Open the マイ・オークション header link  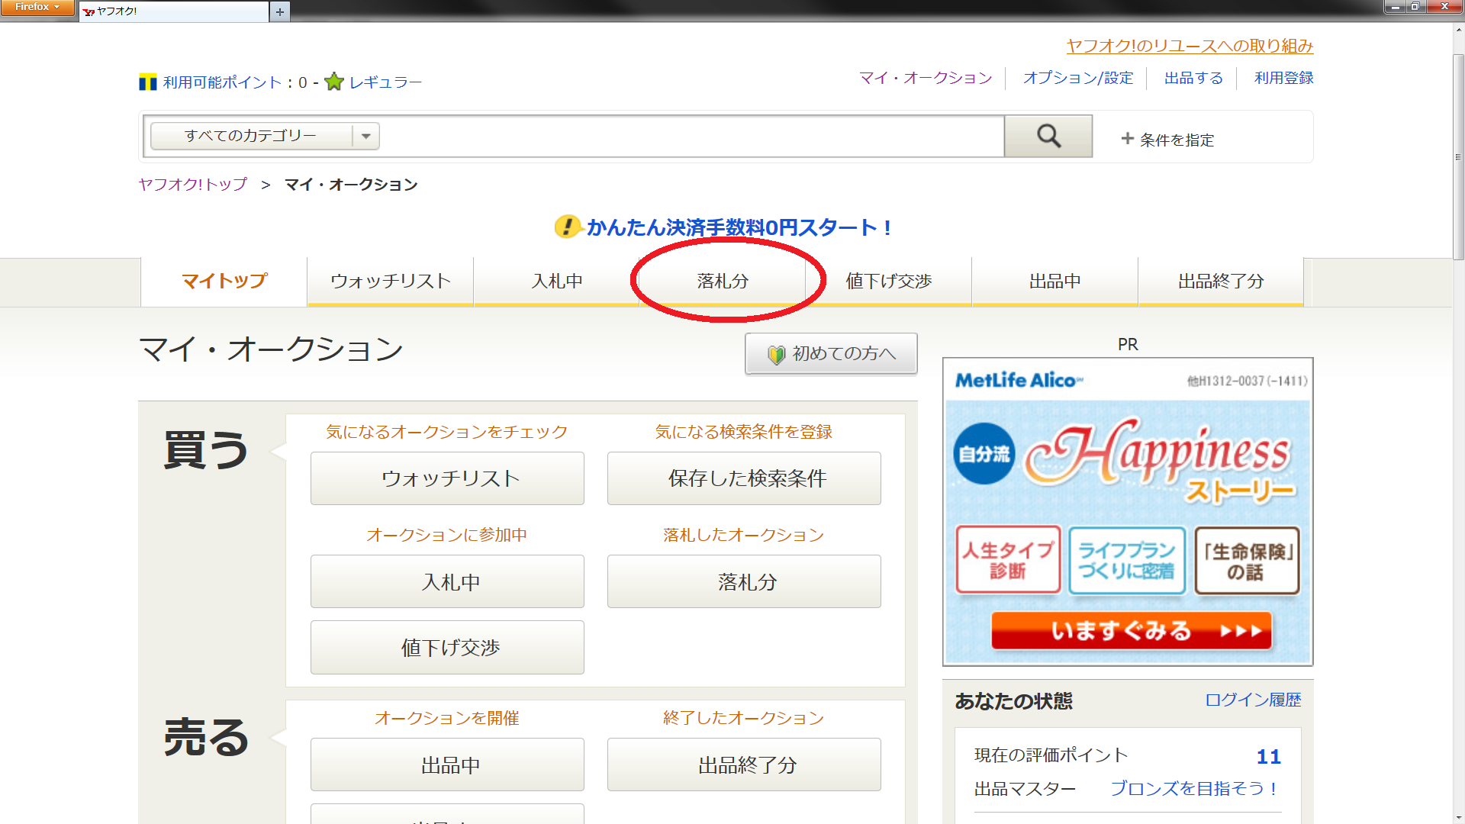click(926, 78)
